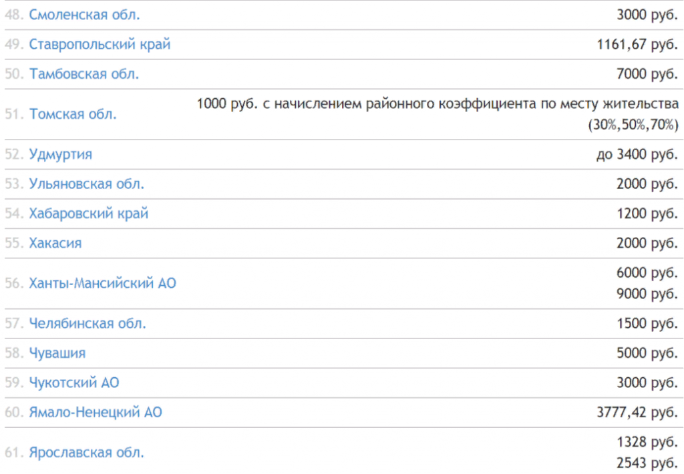Open the Хакасия region link
This screenshot has height=474, width=684.
pos(55,243)
